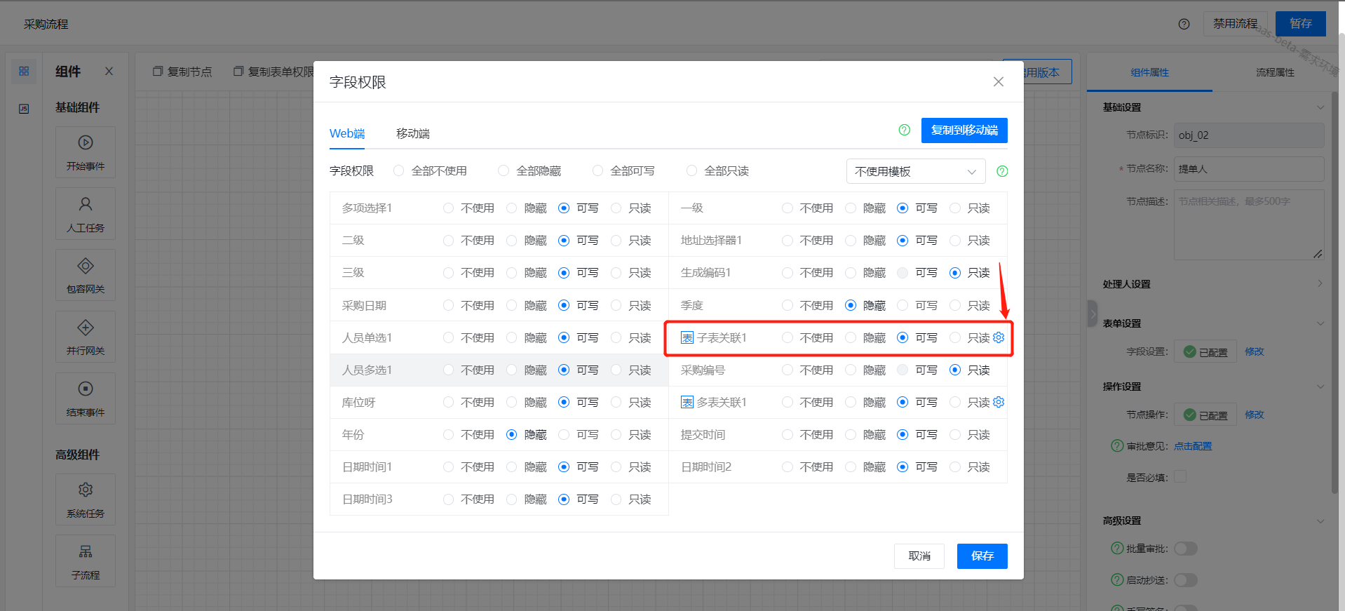Open the 流程属性 tab
This screenshot has height=611, width=1345.
(1275, 72)
